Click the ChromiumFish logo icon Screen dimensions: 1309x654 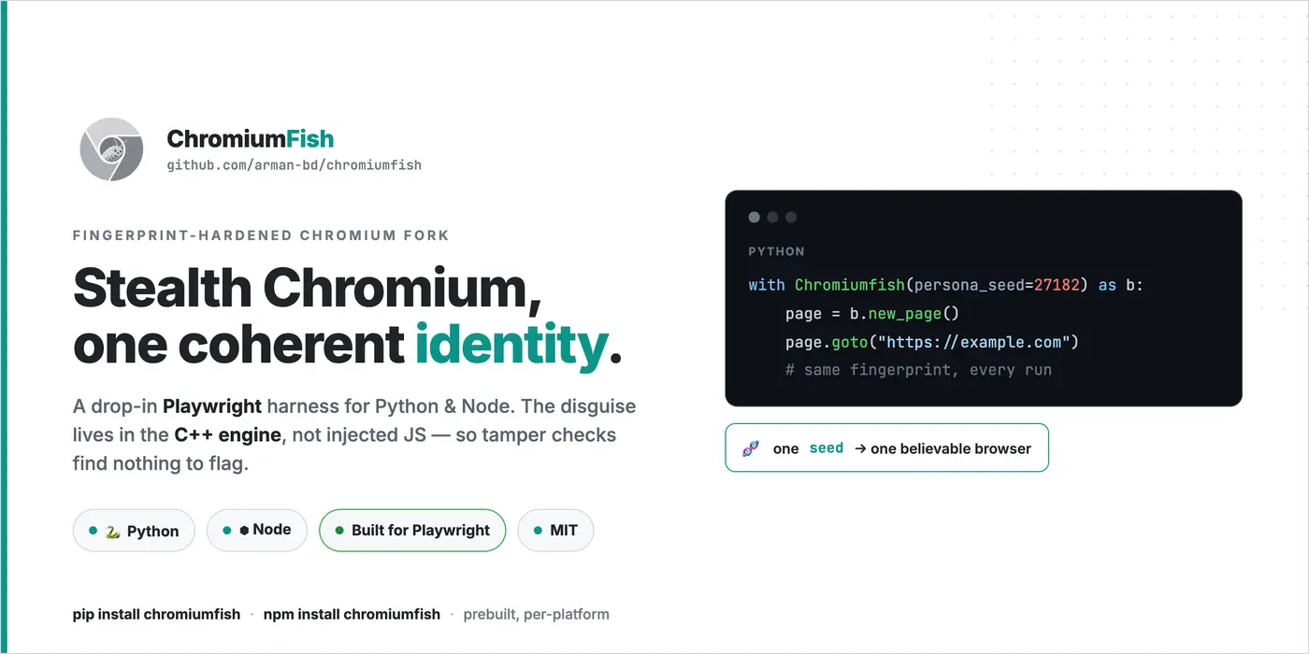coord(111,149)
